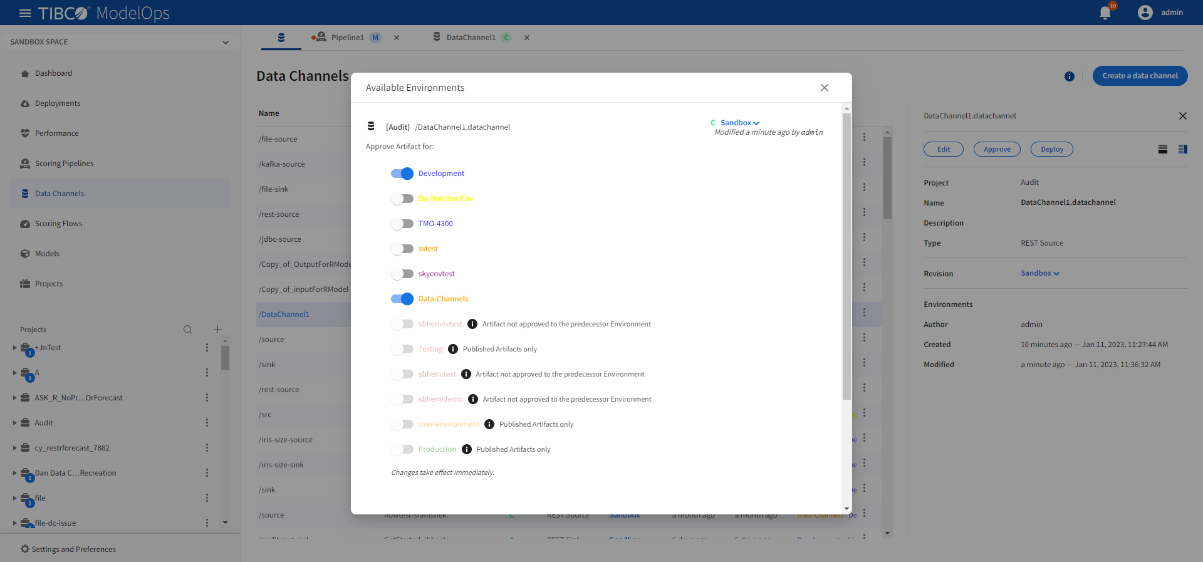Expand the file project tree node
This screenshot has width=1203, height=562.
14,498
